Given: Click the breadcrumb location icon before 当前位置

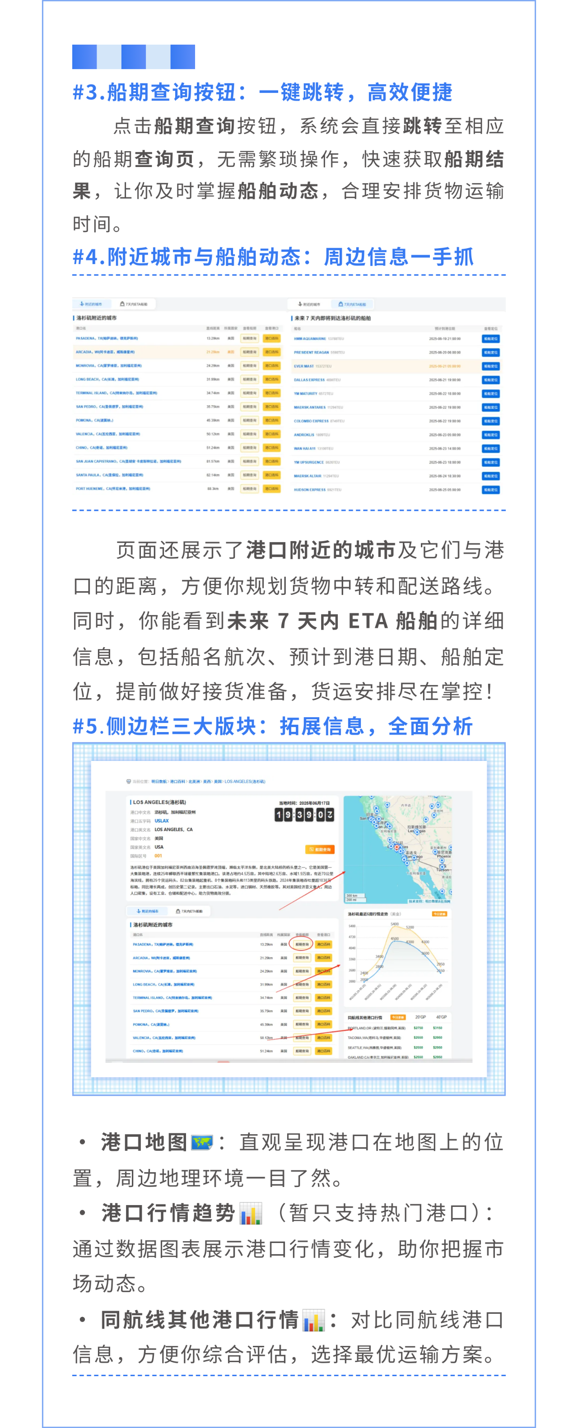Looking at the screenshot, I should [x=129, y=781].
